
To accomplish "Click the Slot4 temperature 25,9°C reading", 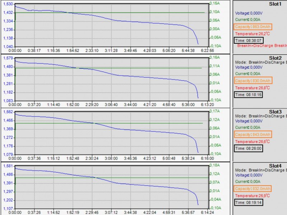I will tap(252, 196).
